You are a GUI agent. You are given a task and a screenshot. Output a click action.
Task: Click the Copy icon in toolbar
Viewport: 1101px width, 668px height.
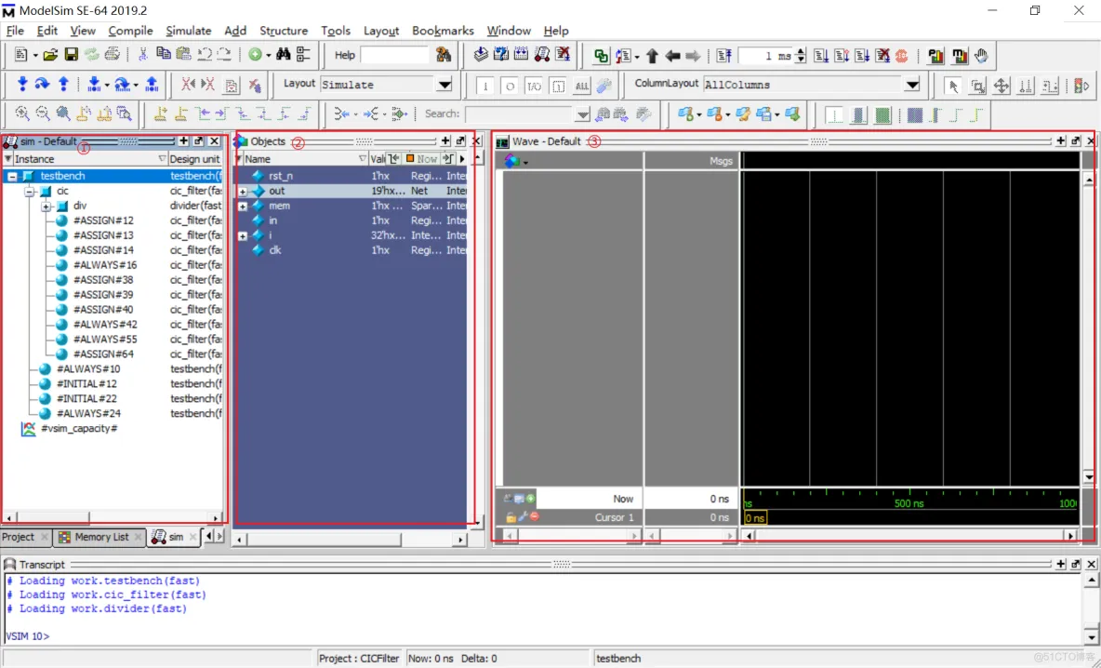point(164,53)
